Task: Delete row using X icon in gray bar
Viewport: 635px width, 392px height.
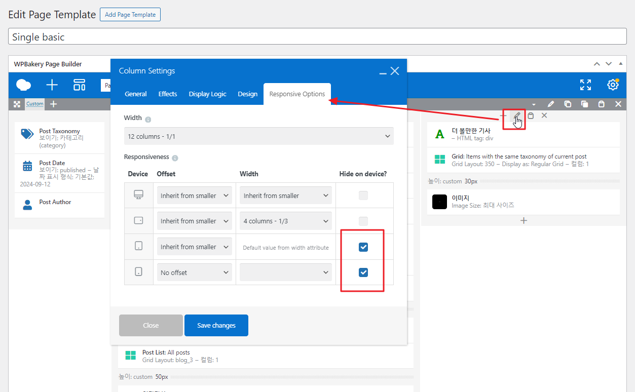Action: pyautogui.click(x=618, y=104)
